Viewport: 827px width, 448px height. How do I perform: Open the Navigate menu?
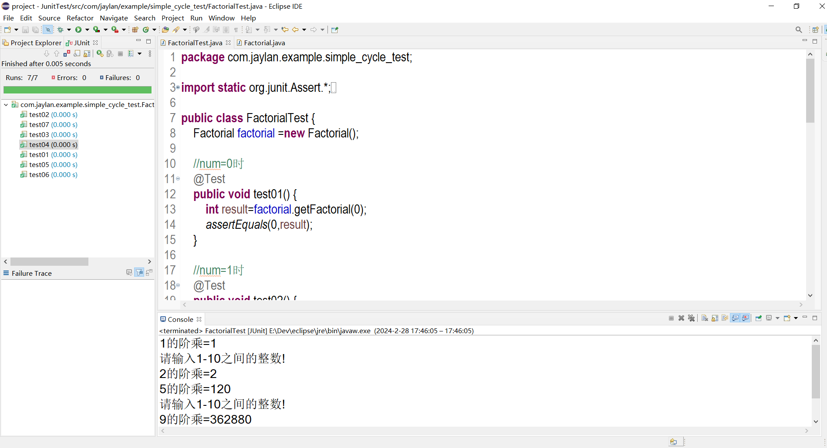click(x=114, y=18)
